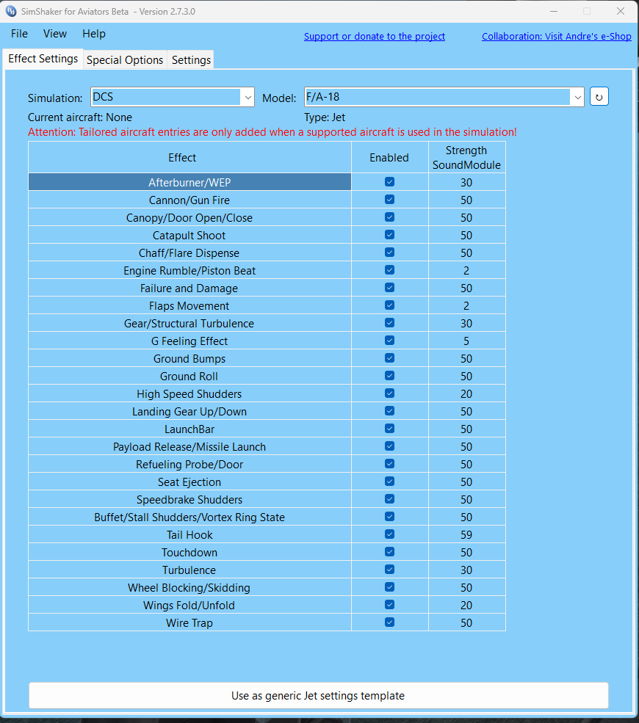
Task: Select the LaunchBar effect name
Action: pyautogui.click(x=189, y=429)
